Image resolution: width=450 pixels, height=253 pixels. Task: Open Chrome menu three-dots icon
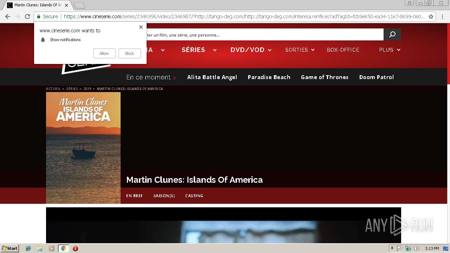[442, 17]
